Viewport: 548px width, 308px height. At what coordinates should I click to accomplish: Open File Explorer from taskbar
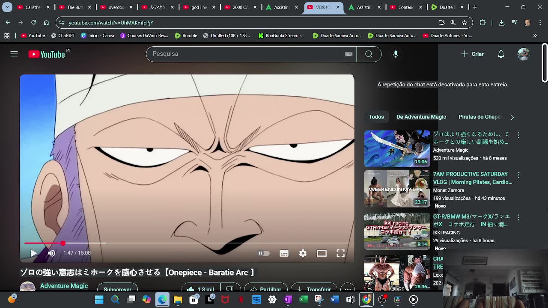point(178,299)
